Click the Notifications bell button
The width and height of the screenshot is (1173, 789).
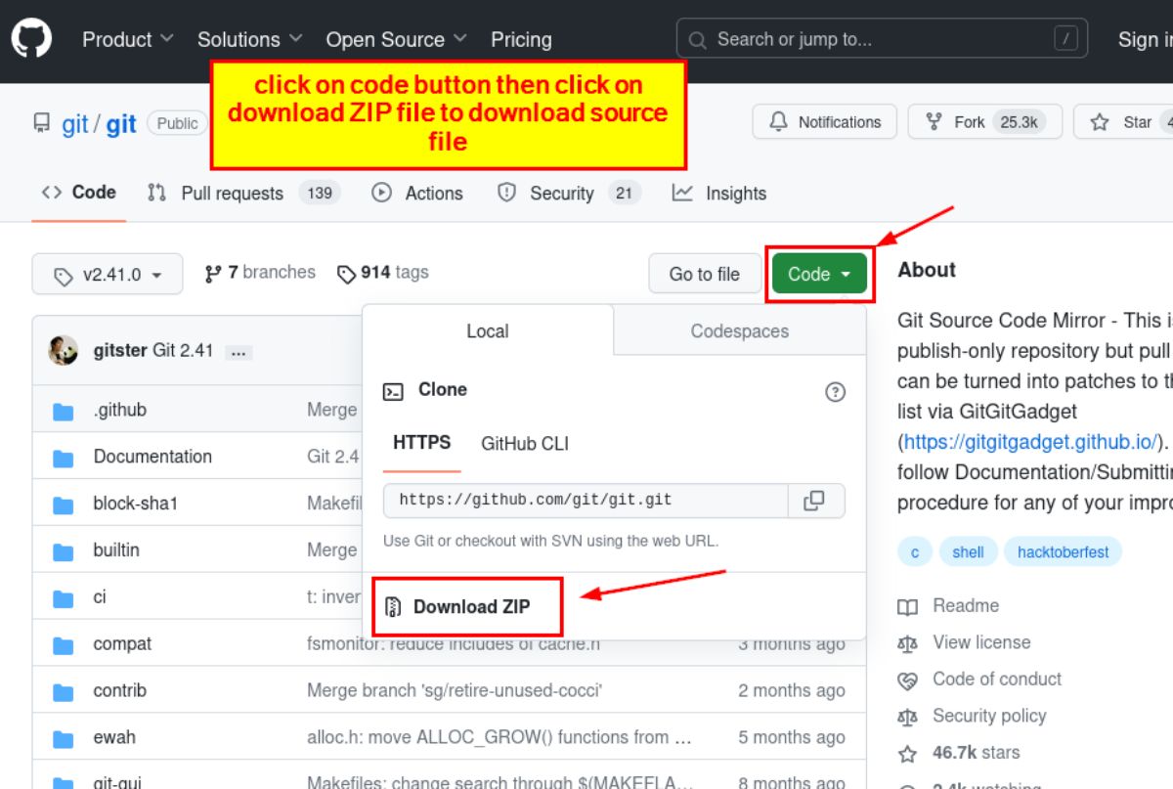tap(826, 122)
